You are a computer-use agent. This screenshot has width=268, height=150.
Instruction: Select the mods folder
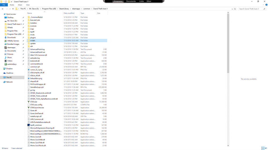[x=32, y=35]
